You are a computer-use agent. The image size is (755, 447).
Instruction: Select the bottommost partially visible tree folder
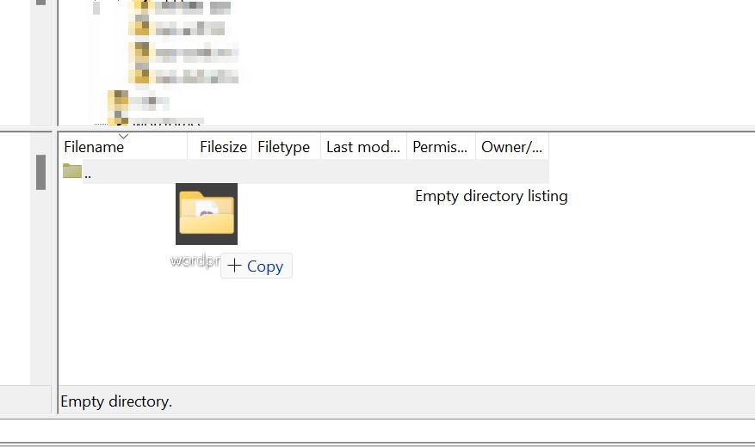117,121
